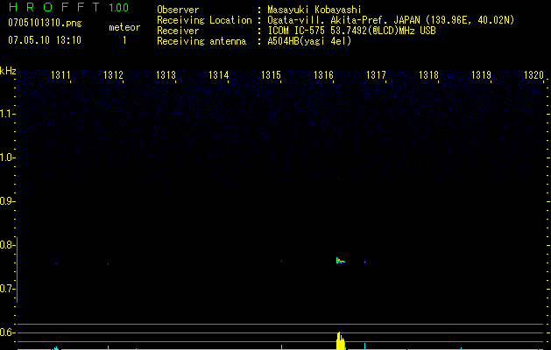The width and height of the screenshot is (551, 350).
Task: Click the date stamp 07.05.10 13:10
Action: (x=45, y=40)
